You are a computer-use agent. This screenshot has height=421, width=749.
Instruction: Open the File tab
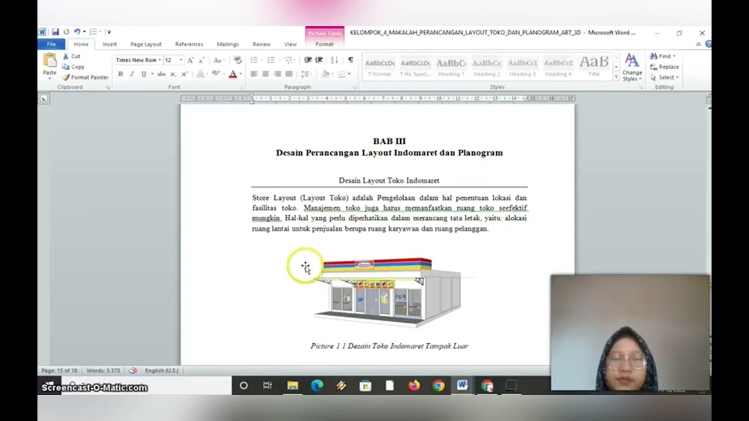click(51, 44)
